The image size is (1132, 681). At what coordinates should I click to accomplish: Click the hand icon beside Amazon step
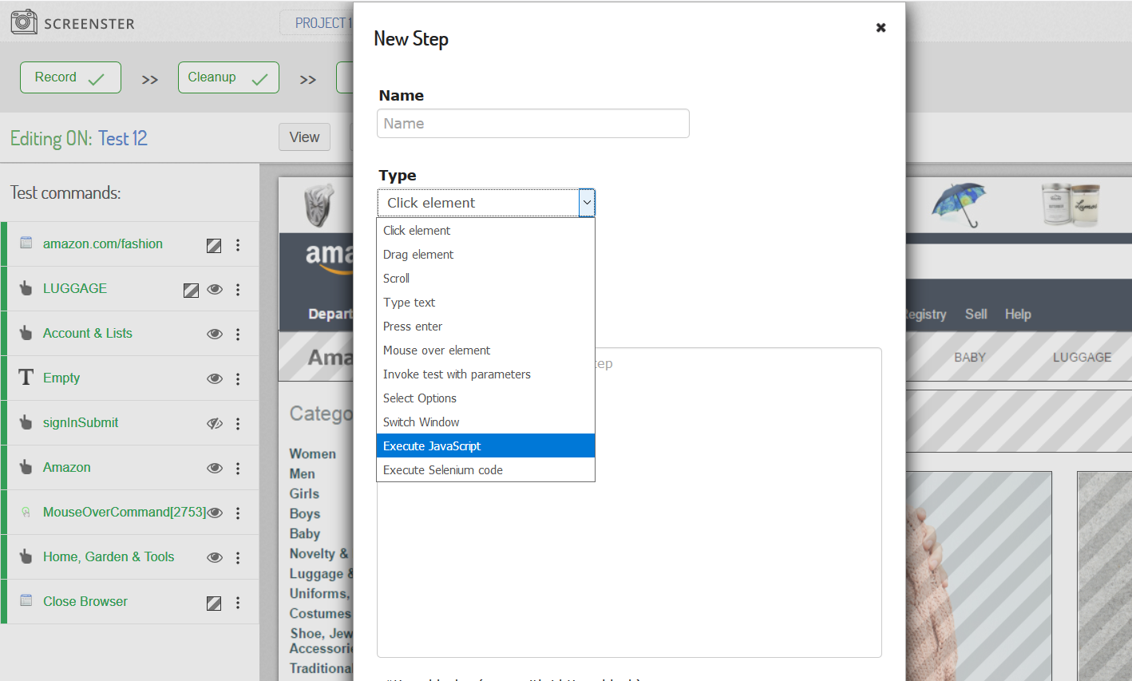coord(26,467)
